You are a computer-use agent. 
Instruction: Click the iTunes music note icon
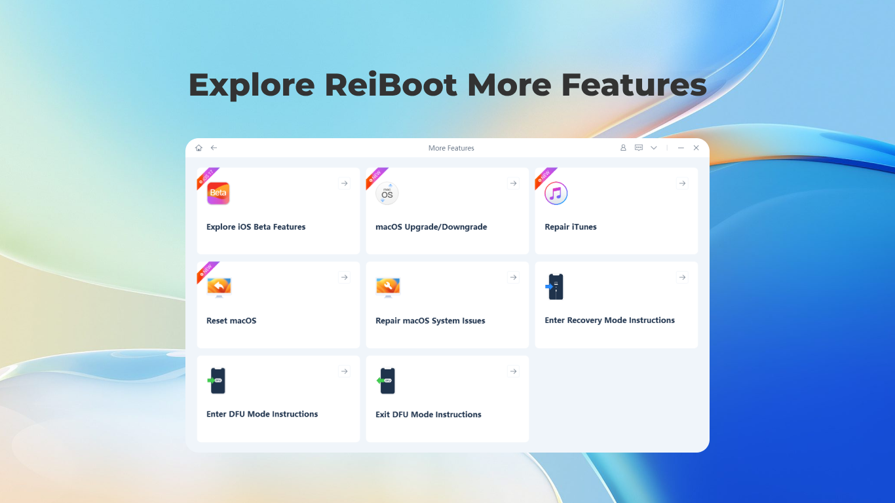tap(556, 193)
